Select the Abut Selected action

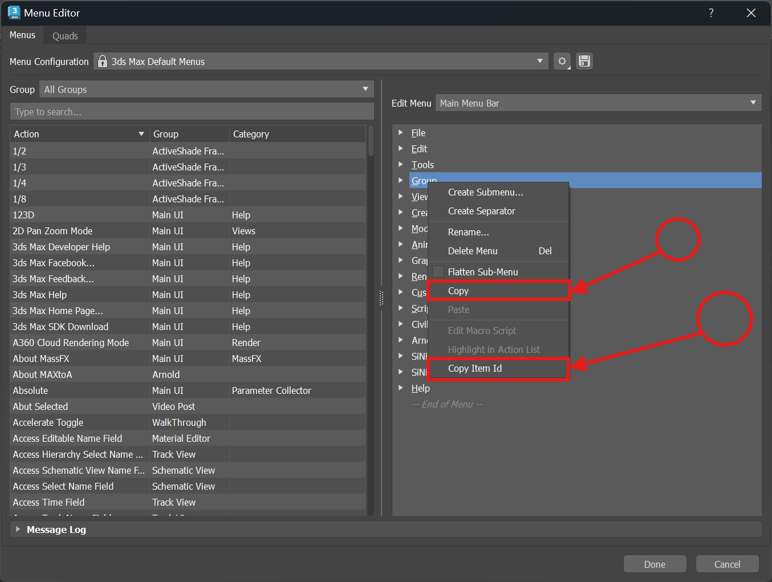188,406
